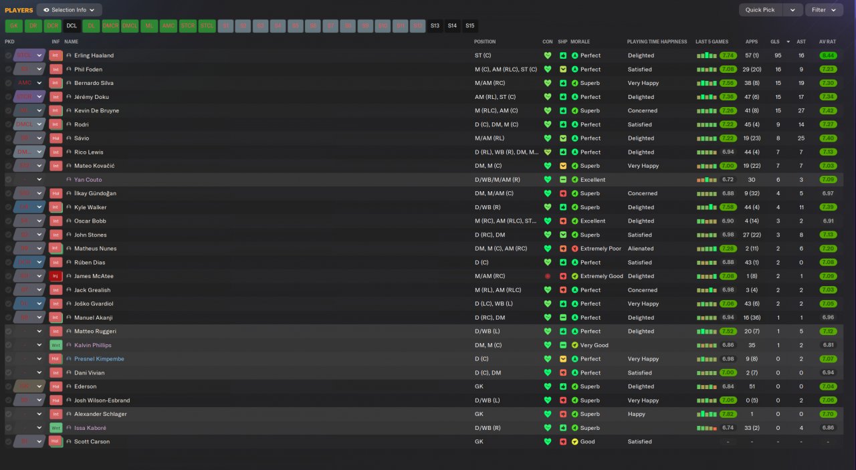Screen dimensions: 856x470
Task: Click profile icon beside Rodri's name
Action: (x=69, y=124)
